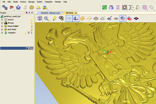
Task: Toggle the grey Toolpaths light bulb
Action: click(29, 33)
